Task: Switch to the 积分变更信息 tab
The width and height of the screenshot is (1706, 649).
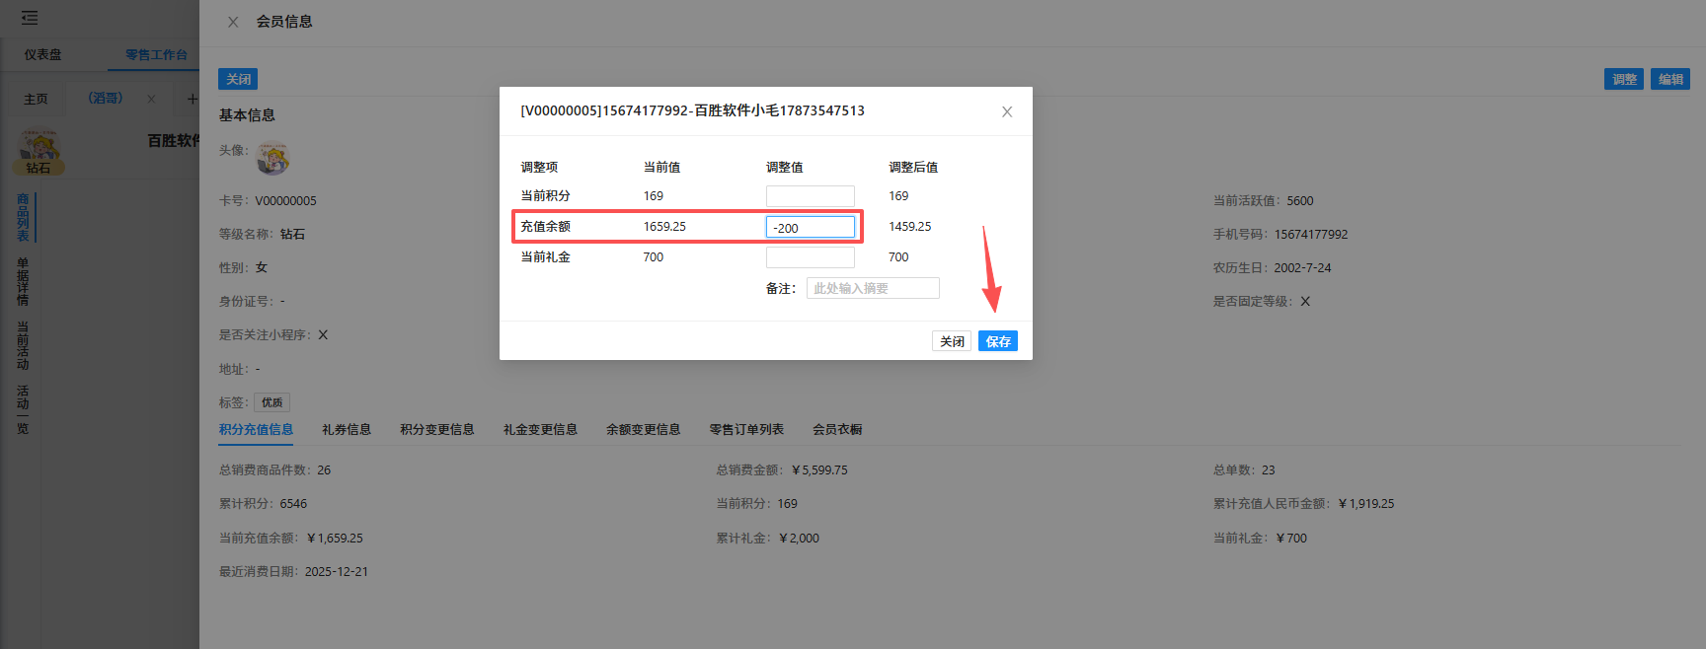Action: point(437,430)
